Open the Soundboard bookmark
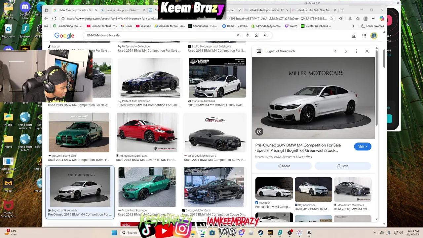 (203, 26)
